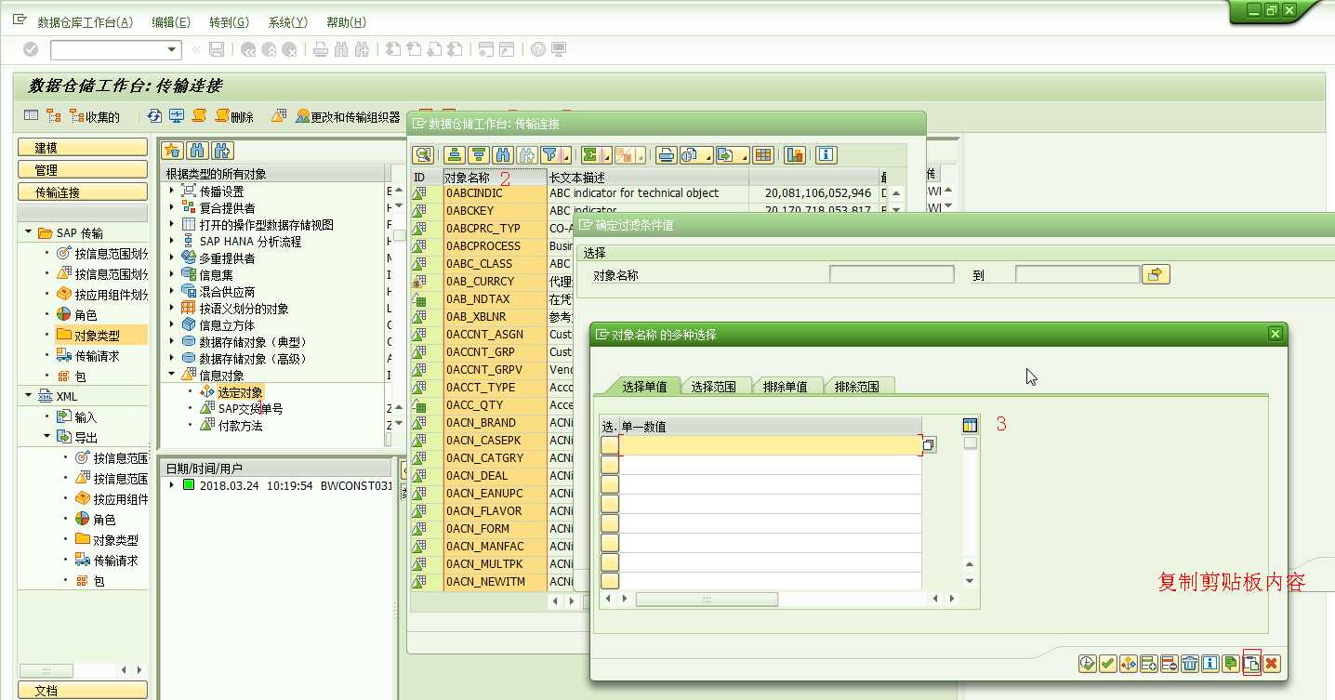Click the multiple selection arrow button next to 对象名称 range
This screenshot has height=700, width=1335.
(x=1157, y=274)
